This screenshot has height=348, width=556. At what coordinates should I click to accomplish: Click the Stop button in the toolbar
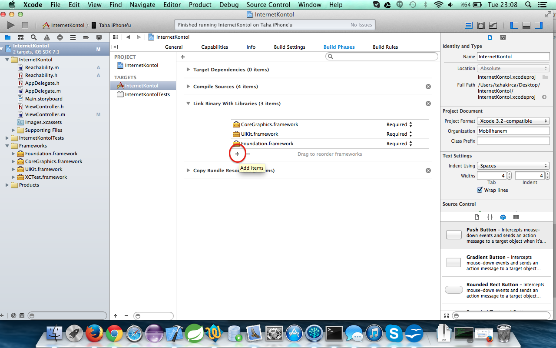(x=25, y=25)
